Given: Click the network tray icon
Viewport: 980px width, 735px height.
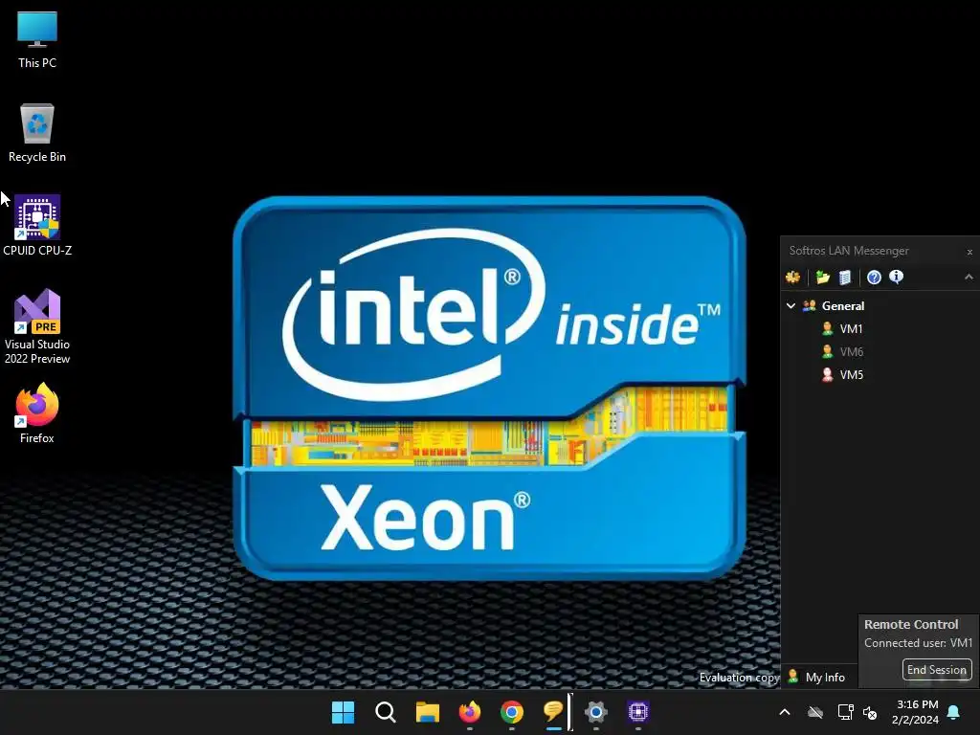Looking at the screenshot, I should pos(845,712).
